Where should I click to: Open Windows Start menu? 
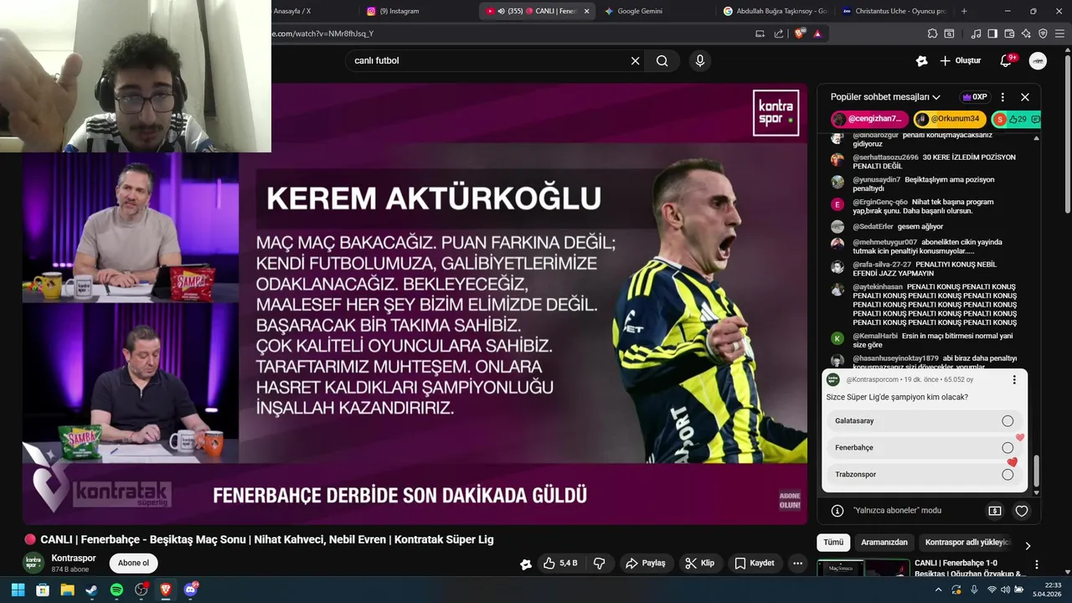tap(18, 590)
